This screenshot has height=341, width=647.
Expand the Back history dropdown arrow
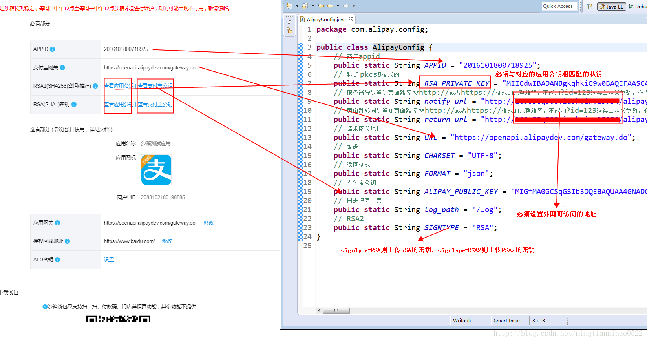[338, 6]
